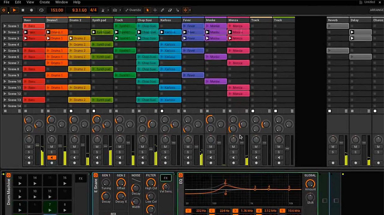Open the dropdown next to the mixer icon
The width and height of the screenshot is (384, 215).
190,10
